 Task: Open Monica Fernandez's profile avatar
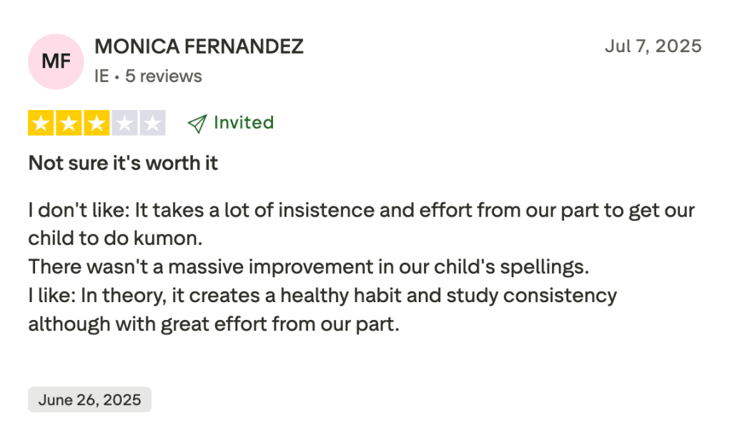tap(55, 62)
